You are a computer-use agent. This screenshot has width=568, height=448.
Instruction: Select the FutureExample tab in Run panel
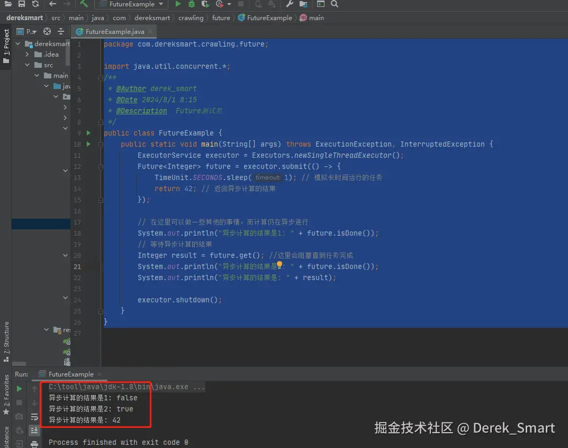click(x=70, y=374)
